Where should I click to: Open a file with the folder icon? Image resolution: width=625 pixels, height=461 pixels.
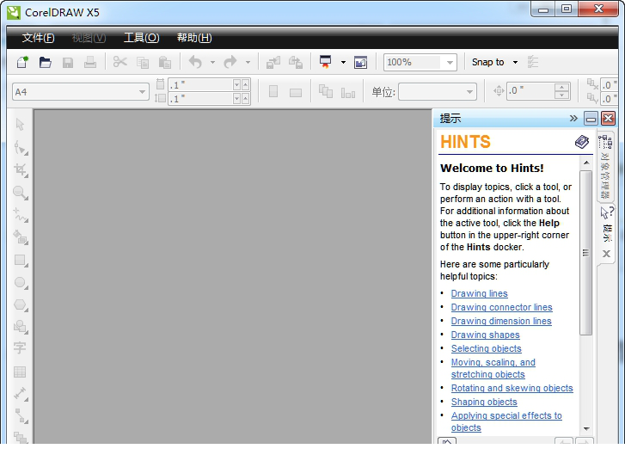(45, 62)
